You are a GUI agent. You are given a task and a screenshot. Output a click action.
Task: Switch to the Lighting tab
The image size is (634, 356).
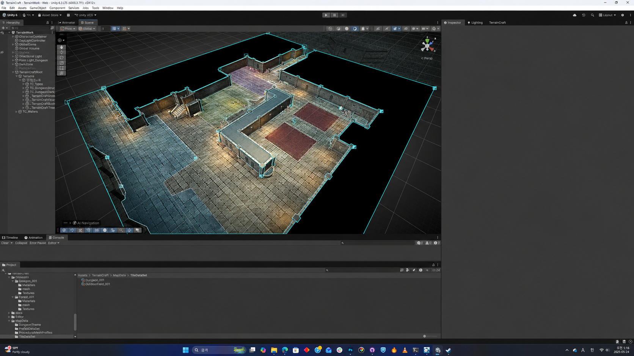click(x=475, y=23)
